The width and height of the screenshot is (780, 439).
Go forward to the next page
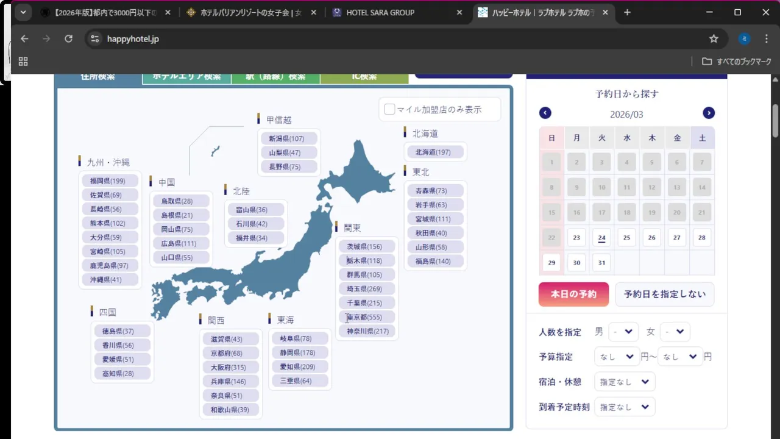tap(46, 38)
